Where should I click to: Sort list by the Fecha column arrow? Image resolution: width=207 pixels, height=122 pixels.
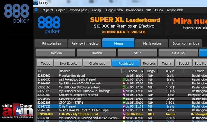(142, 71)
